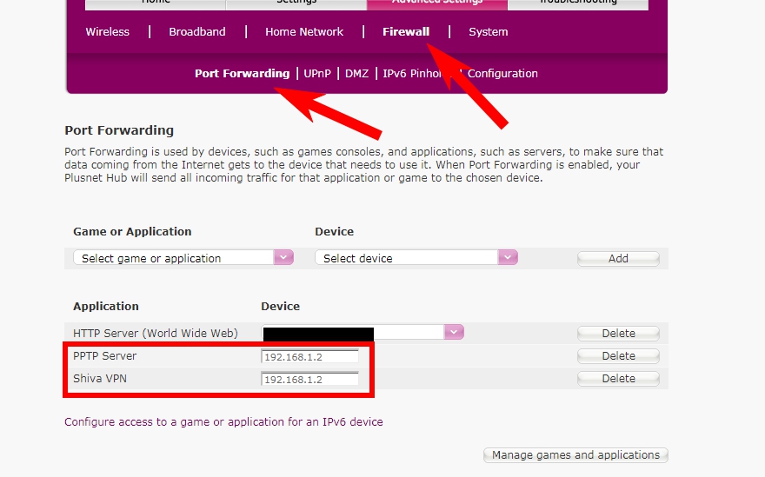Screen dimensions: 765x477
Task: Open the HTTP Server device dropdown
Action: pos(453,333)
